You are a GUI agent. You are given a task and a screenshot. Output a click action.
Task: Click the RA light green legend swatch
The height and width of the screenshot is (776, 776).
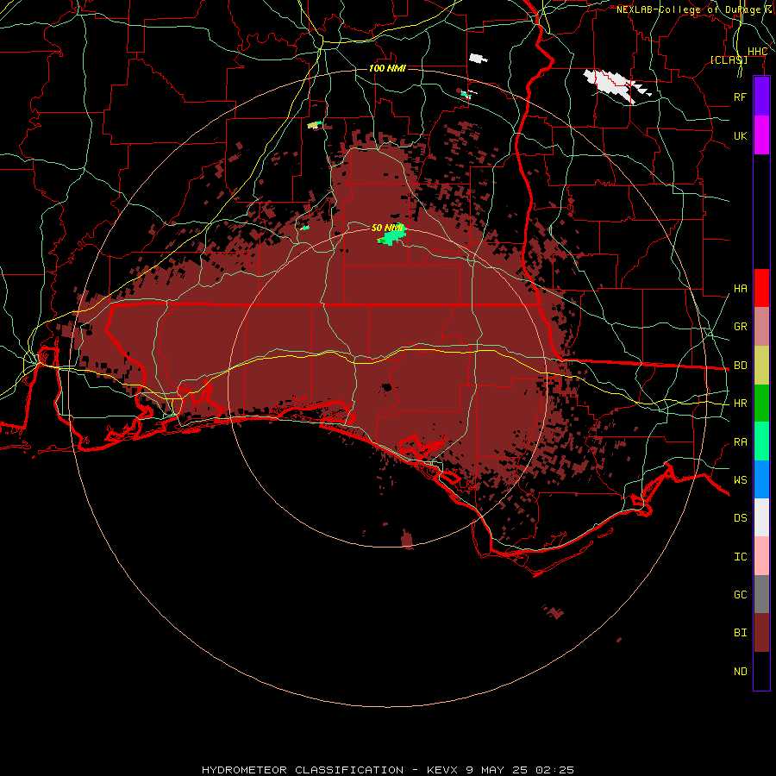point(761,441)
